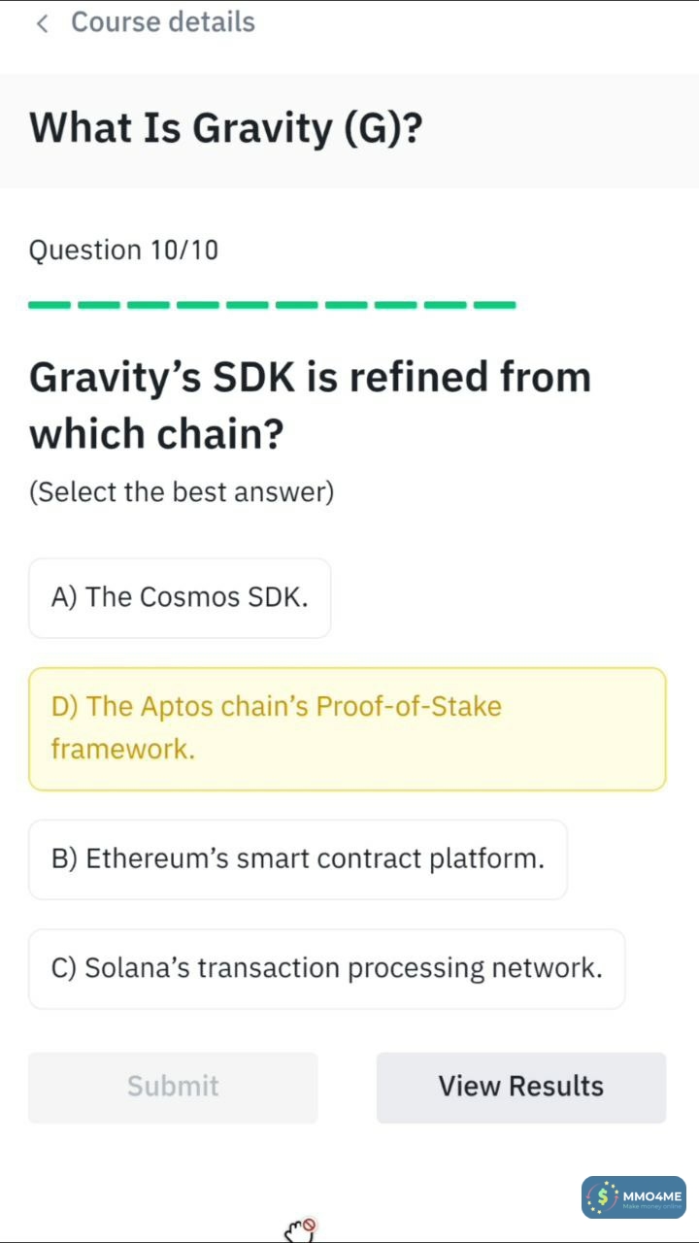
Task: Click the first green progress segment
Action: [50, 305]
